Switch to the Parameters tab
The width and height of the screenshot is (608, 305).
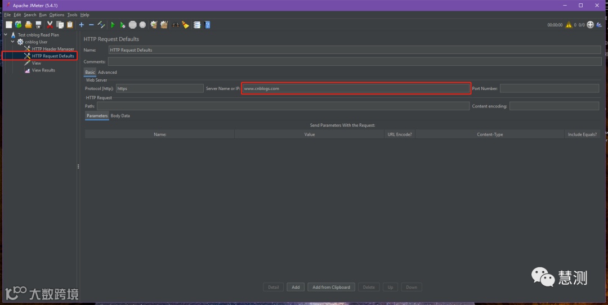tap(97, 115)
